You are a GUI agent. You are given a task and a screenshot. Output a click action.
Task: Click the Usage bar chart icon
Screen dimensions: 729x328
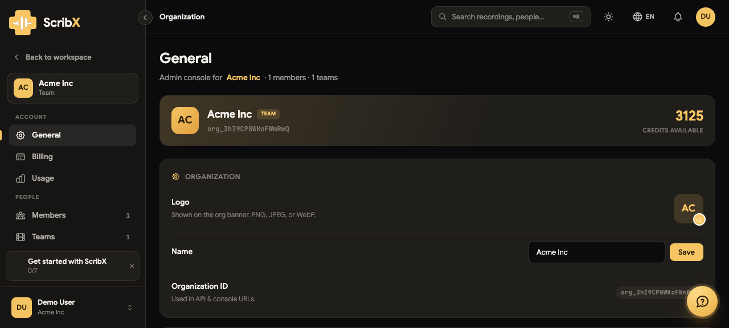point(21,178)
